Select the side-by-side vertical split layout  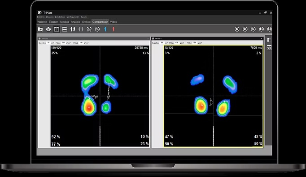coord(57,29)
